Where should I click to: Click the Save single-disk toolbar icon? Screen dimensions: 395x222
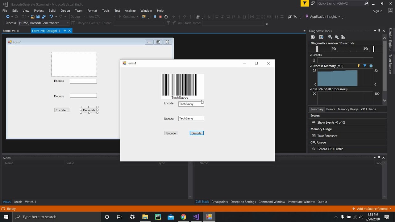[x=38, y=17]
